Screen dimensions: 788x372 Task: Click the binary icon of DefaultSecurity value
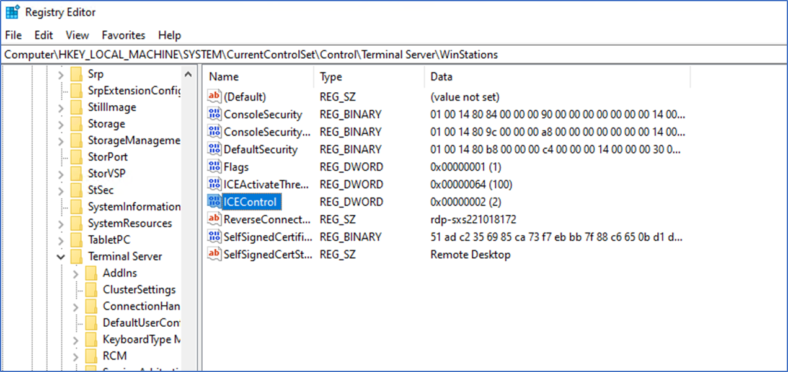pyautogui.click(x=215, y=149)
